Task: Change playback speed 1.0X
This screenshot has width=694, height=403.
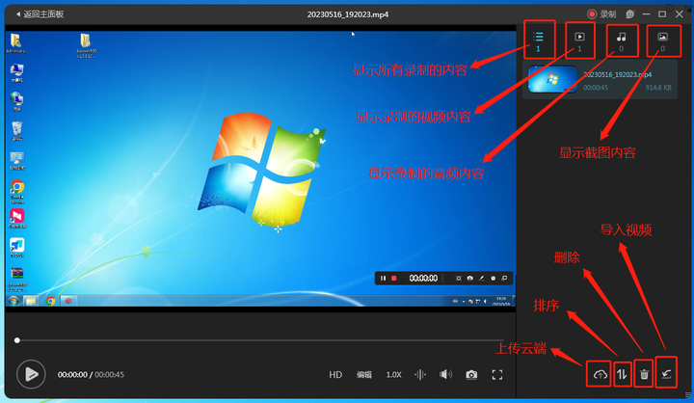Action: pos(393,375)
